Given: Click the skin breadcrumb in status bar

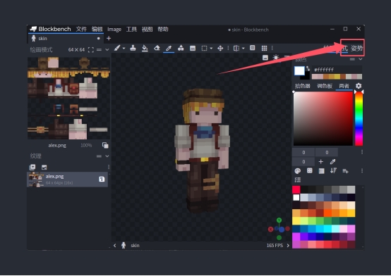Looking at the screenshot, I should pyautogui.click(x=135, y=246).
